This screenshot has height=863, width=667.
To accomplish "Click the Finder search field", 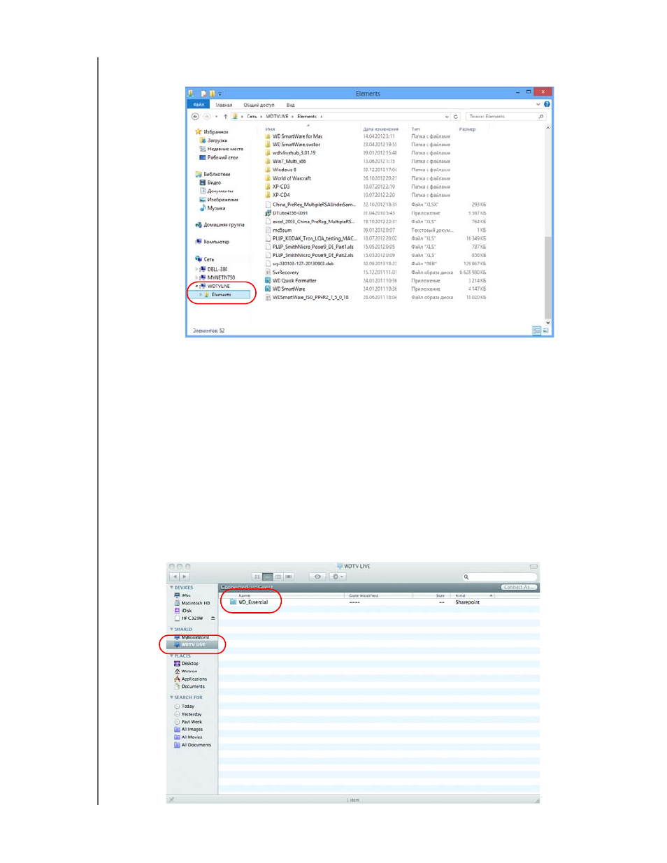I will tap(500, 577).
